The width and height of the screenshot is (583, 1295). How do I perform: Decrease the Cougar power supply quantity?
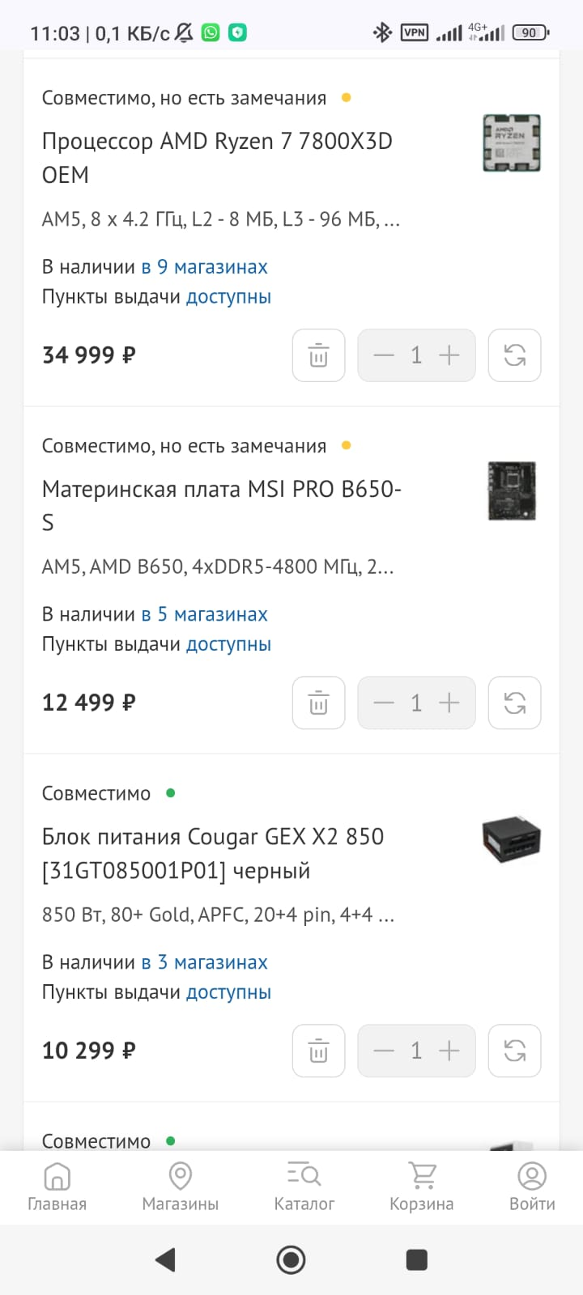(x=384, y=1051)
